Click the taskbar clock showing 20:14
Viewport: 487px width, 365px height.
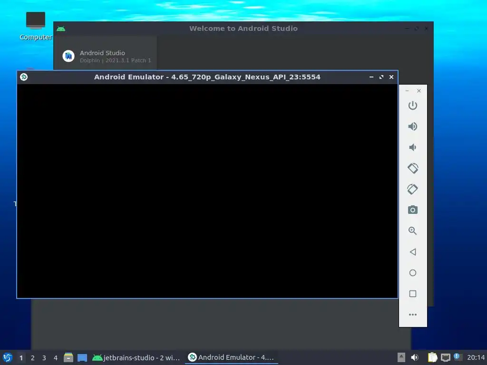pyautogui.click(x=476, y=357)
